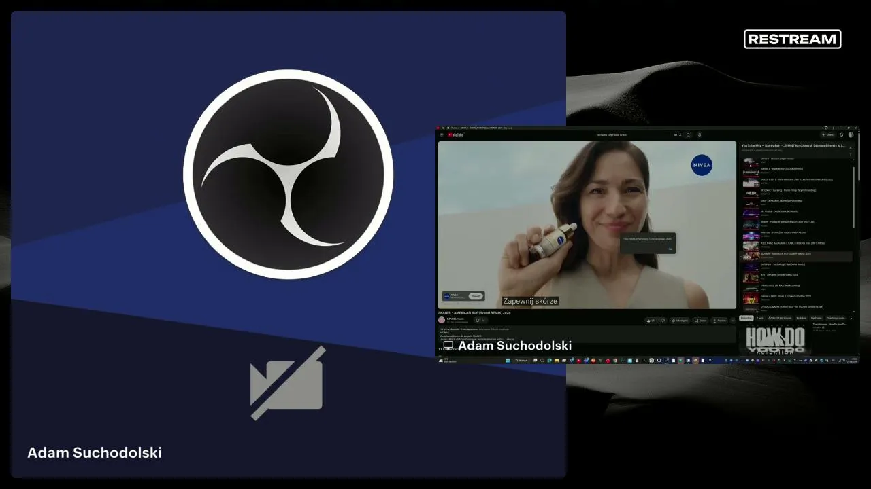Click the YouTube Mix playlist title
This screenshot has height=489, width=871.
(793, 146)
